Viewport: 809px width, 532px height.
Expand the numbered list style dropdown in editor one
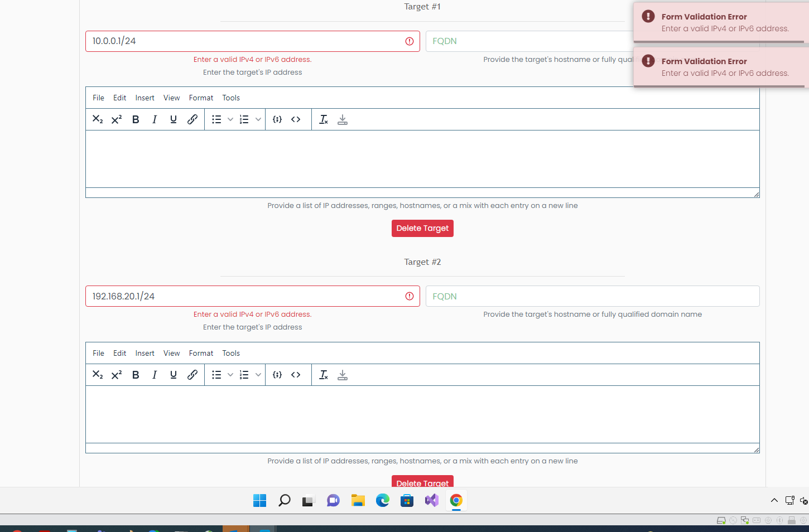(x=258, y=119)
